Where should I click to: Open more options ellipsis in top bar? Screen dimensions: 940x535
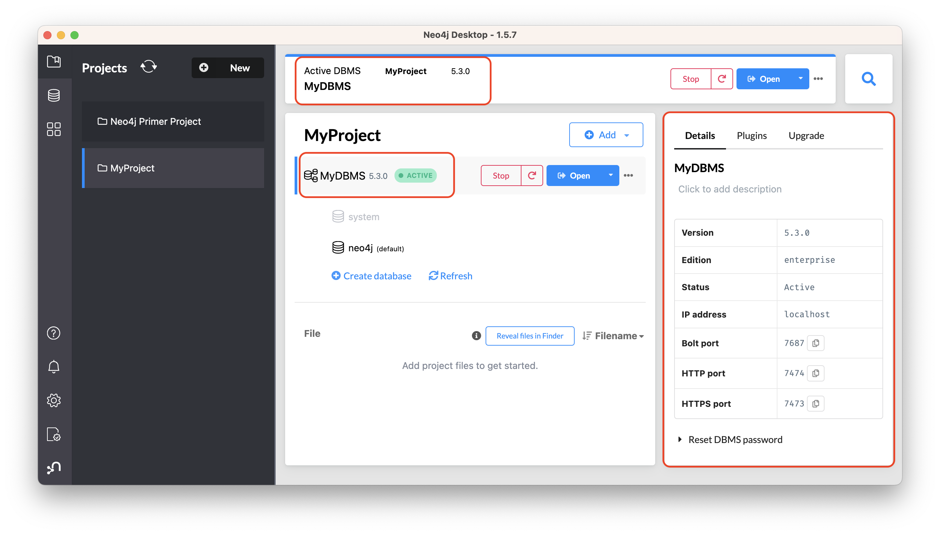click(818, 79)
